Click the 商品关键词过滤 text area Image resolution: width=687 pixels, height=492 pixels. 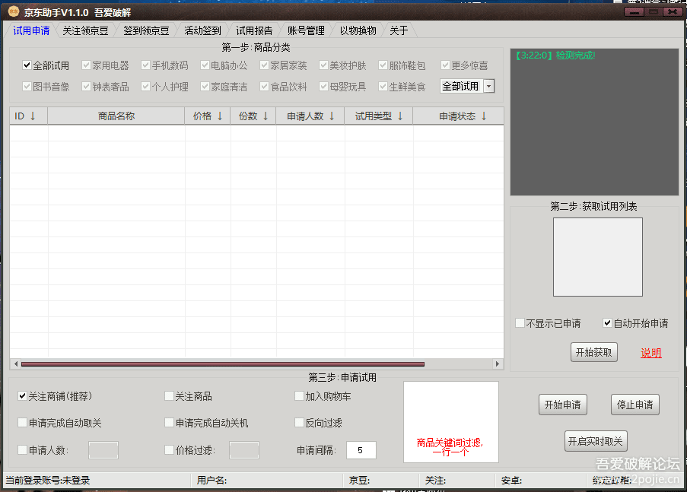point(451,422)
